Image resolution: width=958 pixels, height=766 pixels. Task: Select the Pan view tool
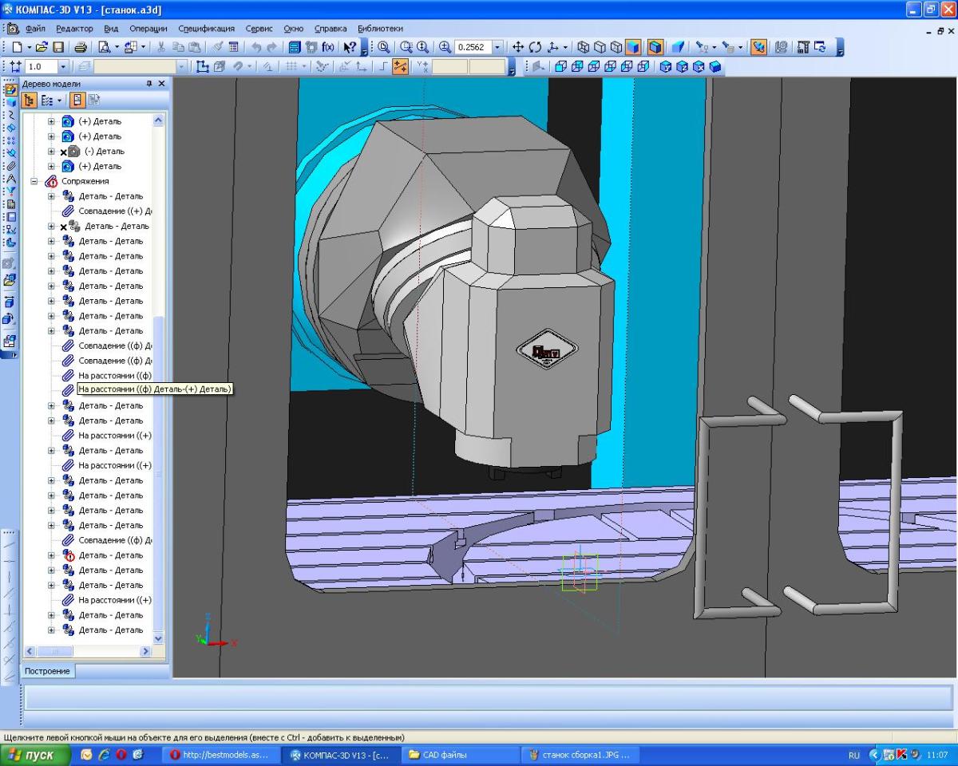[x=518, y=48]
